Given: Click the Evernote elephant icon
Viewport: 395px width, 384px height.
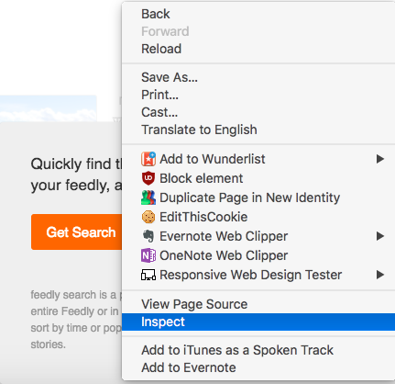Looking at the screenshot, I should (x=148, y=236).
